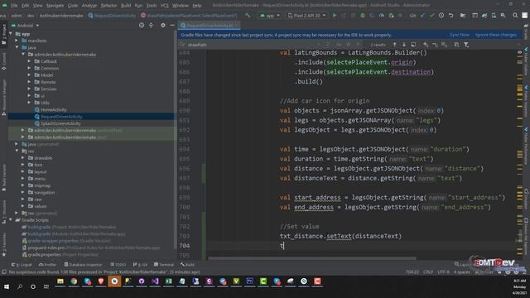Expand the Services package

30,89
